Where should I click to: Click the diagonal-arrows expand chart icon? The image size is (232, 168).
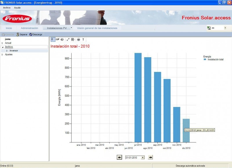[68, 39]
